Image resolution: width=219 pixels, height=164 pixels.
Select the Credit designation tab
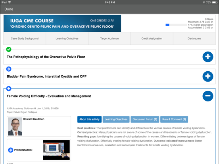click(x=152, y=38)
